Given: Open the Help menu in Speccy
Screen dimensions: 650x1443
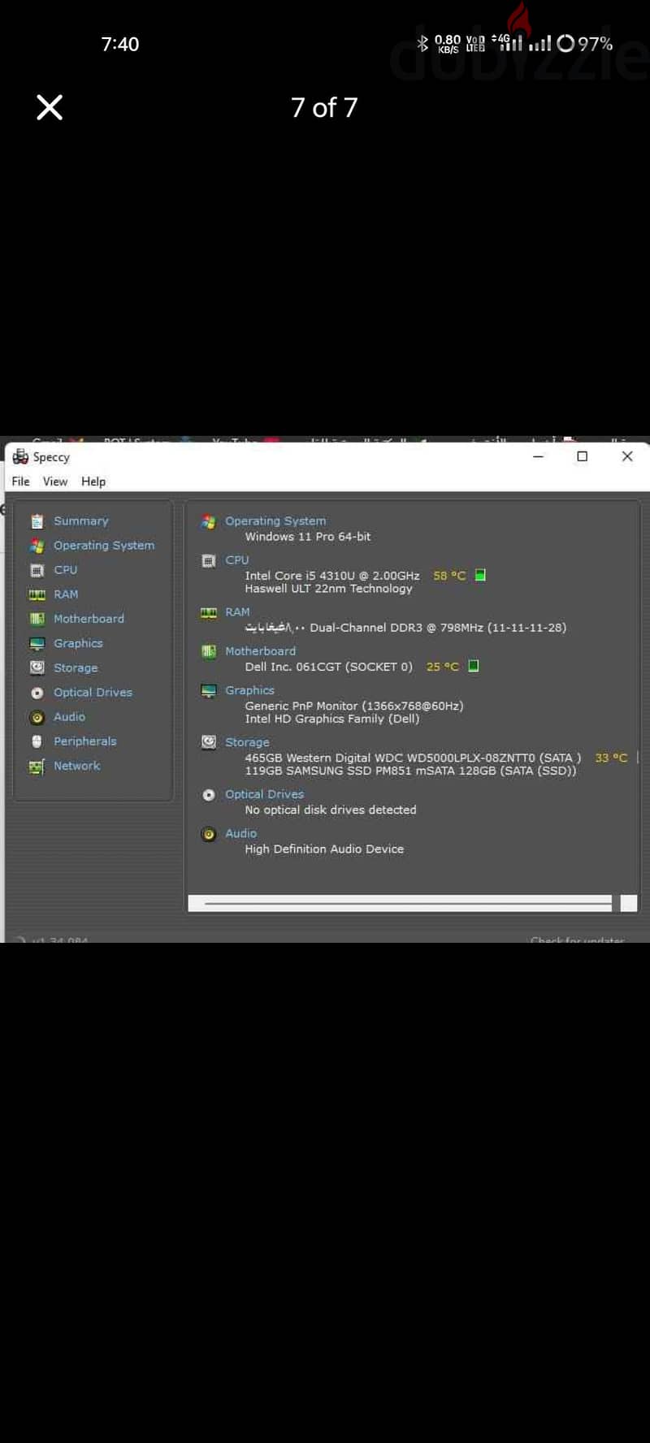Looking at the screenshot, I should click(93, 482).
